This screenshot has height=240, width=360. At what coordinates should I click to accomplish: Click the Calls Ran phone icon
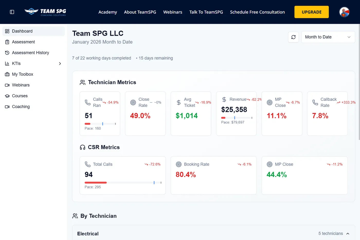pos(88,102)
